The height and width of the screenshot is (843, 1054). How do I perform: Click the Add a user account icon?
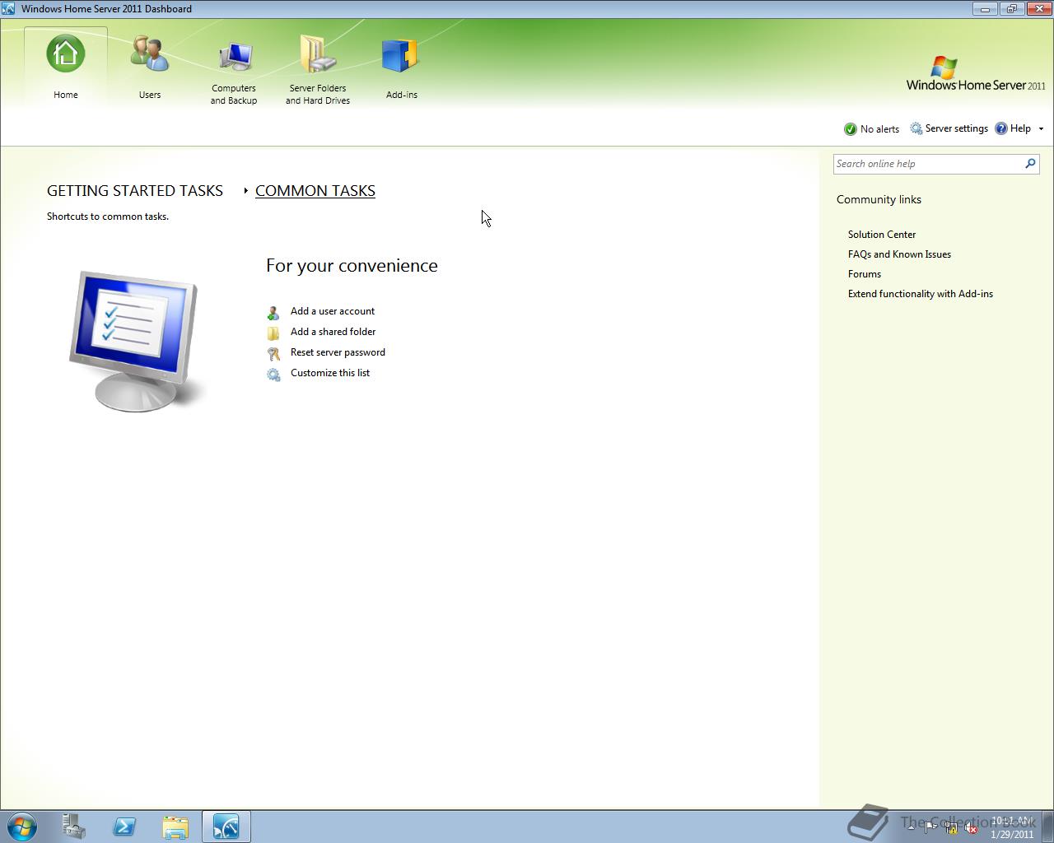pyautogui.click(x=273, y=313)
